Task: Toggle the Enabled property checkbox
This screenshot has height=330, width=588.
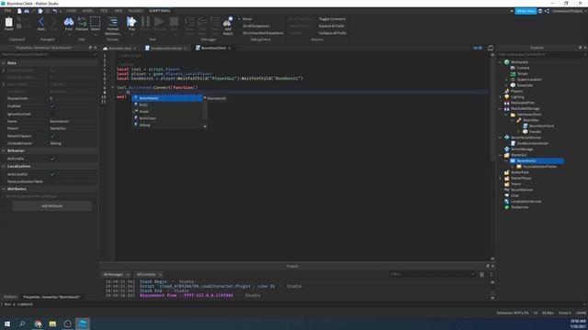Action: (52, 106)
